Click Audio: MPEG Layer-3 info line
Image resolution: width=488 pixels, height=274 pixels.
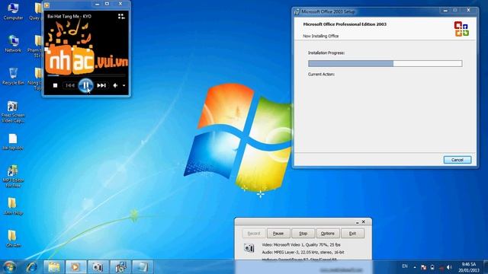pos(303,252)
